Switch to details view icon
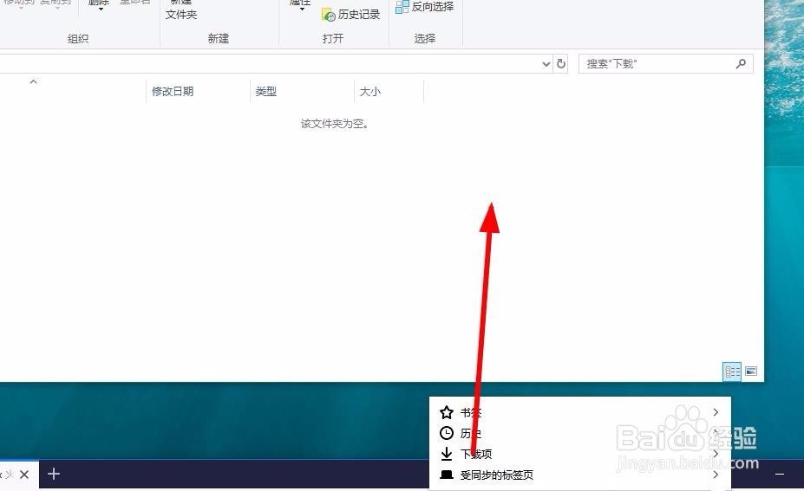Screen dimensions: 804x491 pyautogui.click(x=732, y=371)
